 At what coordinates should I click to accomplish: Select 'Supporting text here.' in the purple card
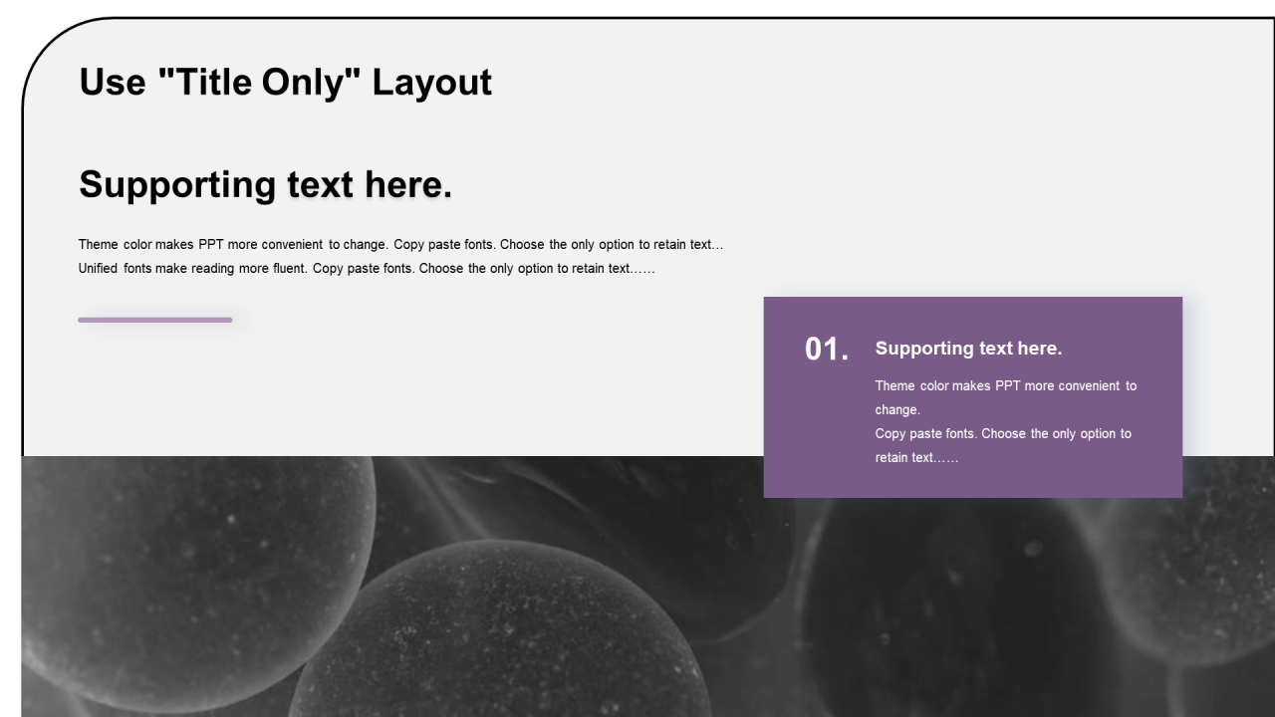pos(968,349)
